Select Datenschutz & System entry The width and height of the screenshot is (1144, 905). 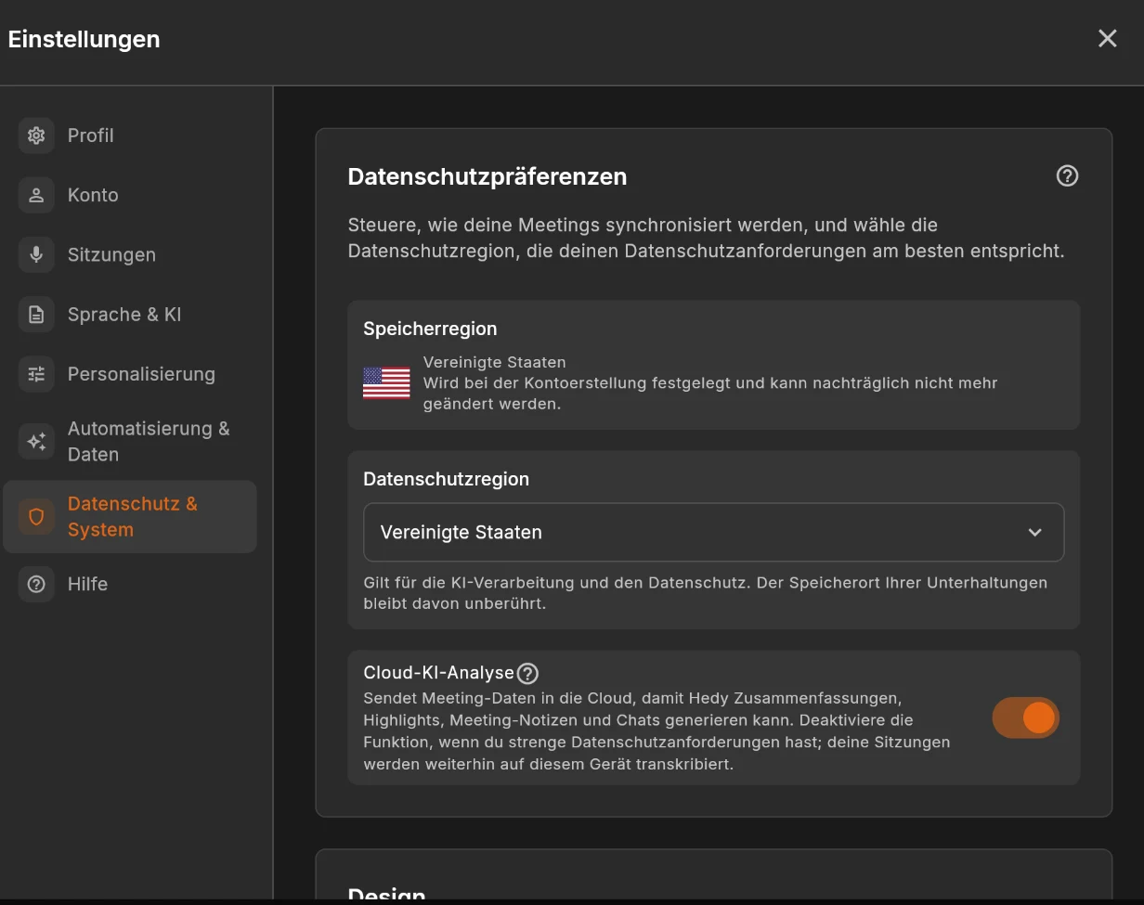coord(130,517)
